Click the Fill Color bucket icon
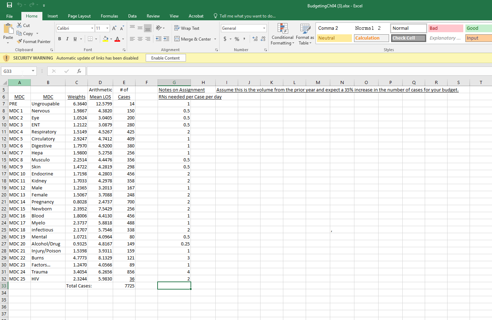Viewport: 492px width, 320px height. 105,39
